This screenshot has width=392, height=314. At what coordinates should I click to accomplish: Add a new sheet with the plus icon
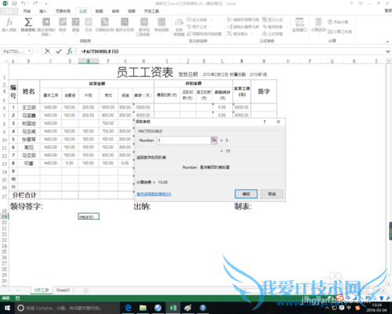pos(85,290)
